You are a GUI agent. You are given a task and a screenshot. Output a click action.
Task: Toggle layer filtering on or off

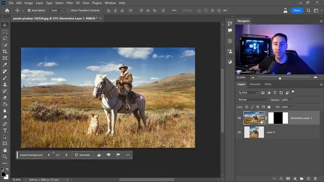click(x=293, y=92)
